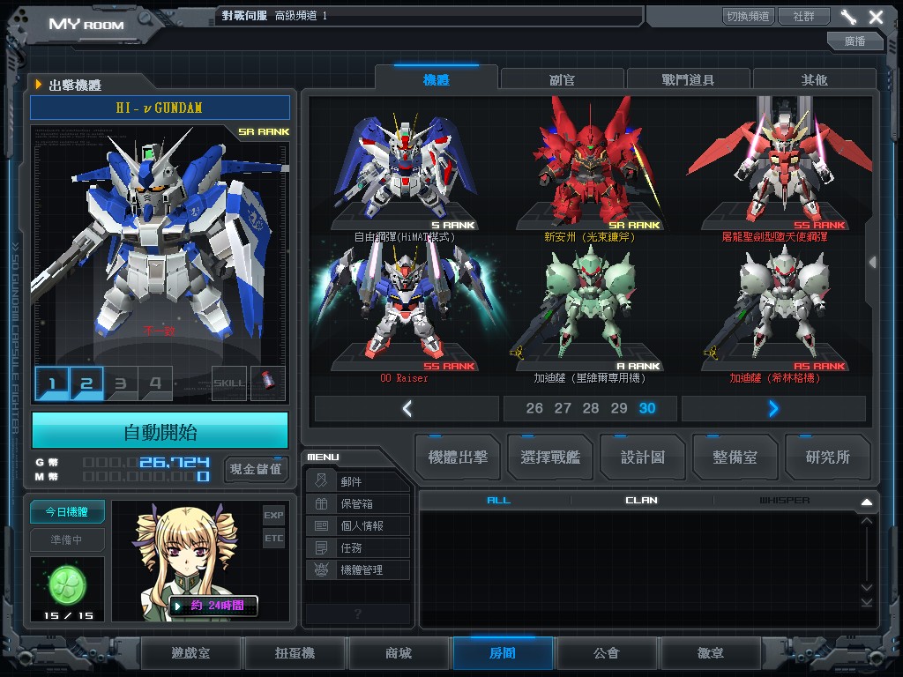Collapse the unit list using the side arrow
903x677 pixels.
coord(872,262)
